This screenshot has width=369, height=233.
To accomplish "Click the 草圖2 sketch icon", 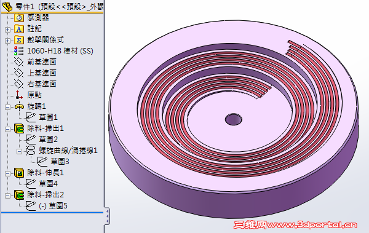I will [31, 140].
